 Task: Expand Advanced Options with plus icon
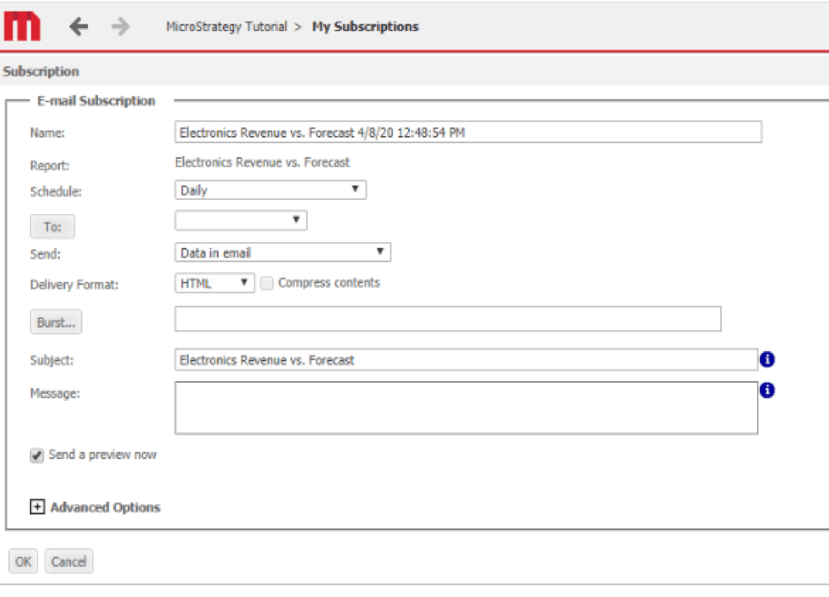click(x=37, y=507)
